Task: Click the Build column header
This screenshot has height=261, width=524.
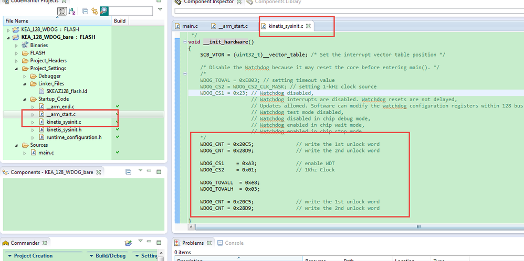Action: [x=120, y=20]
